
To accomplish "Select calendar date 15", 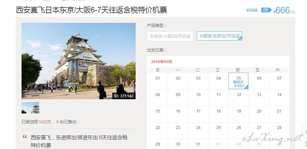I will click(157, 114).
